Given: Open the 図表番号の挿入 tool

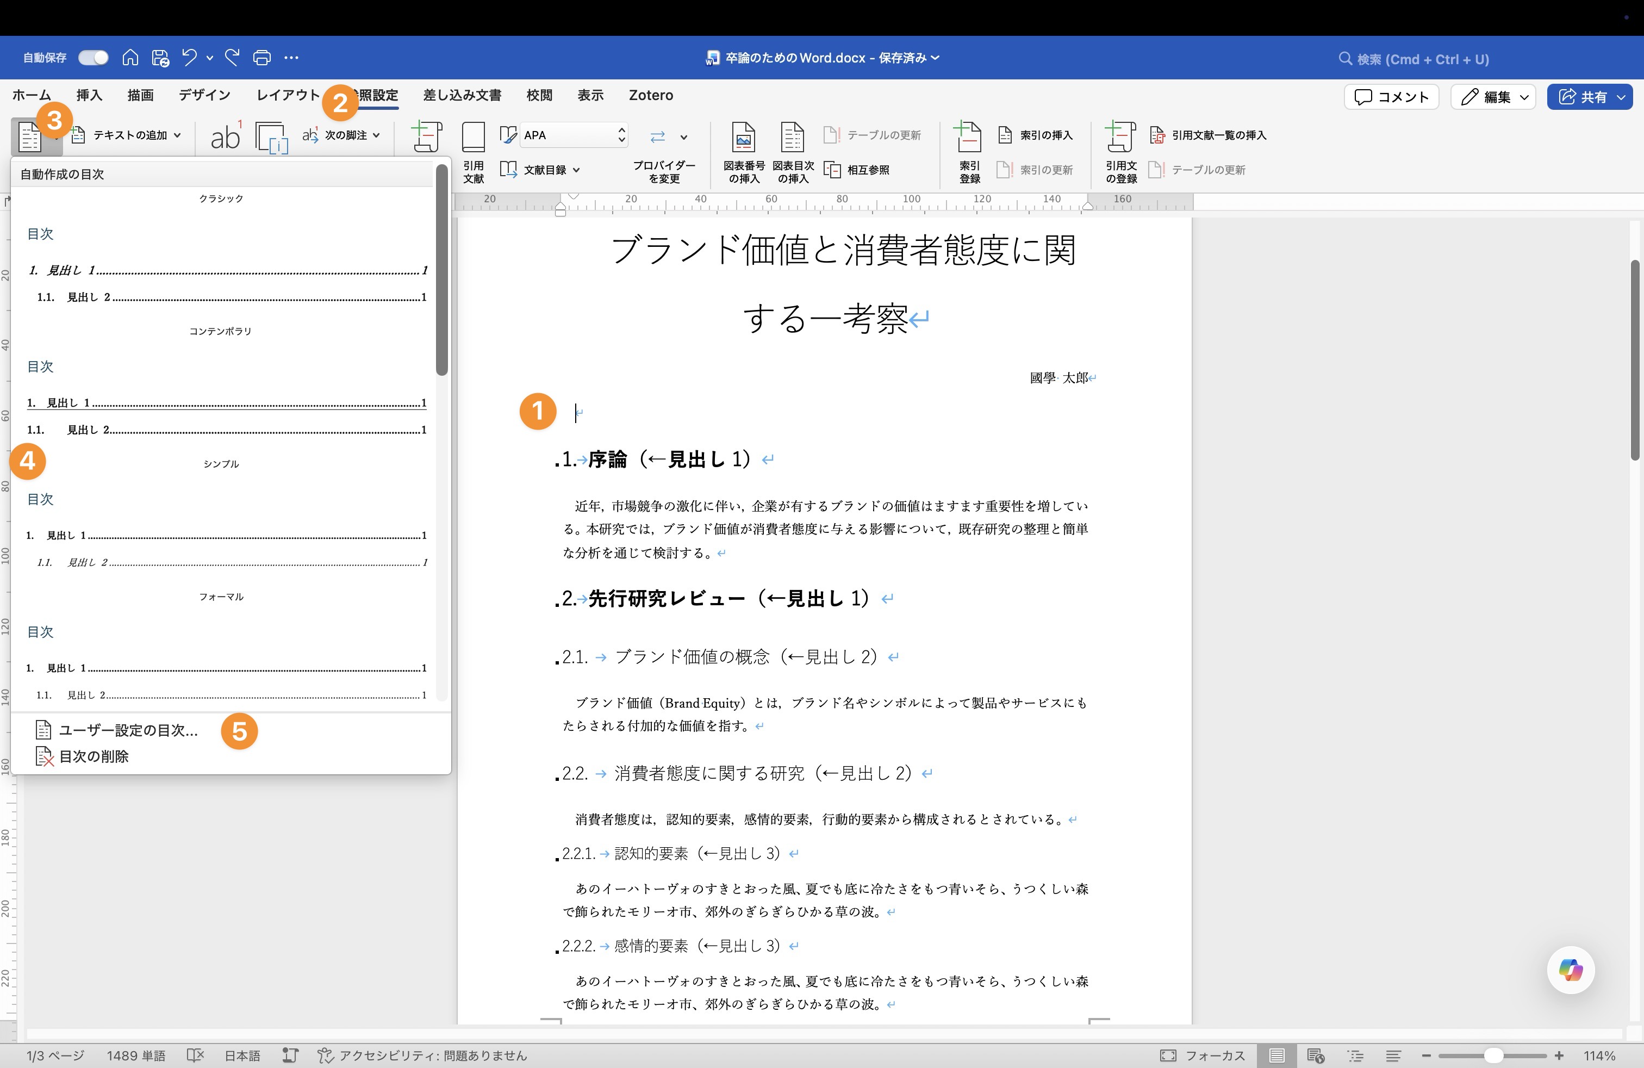Looking at the screenshot, I should click(x=744, y=151).
